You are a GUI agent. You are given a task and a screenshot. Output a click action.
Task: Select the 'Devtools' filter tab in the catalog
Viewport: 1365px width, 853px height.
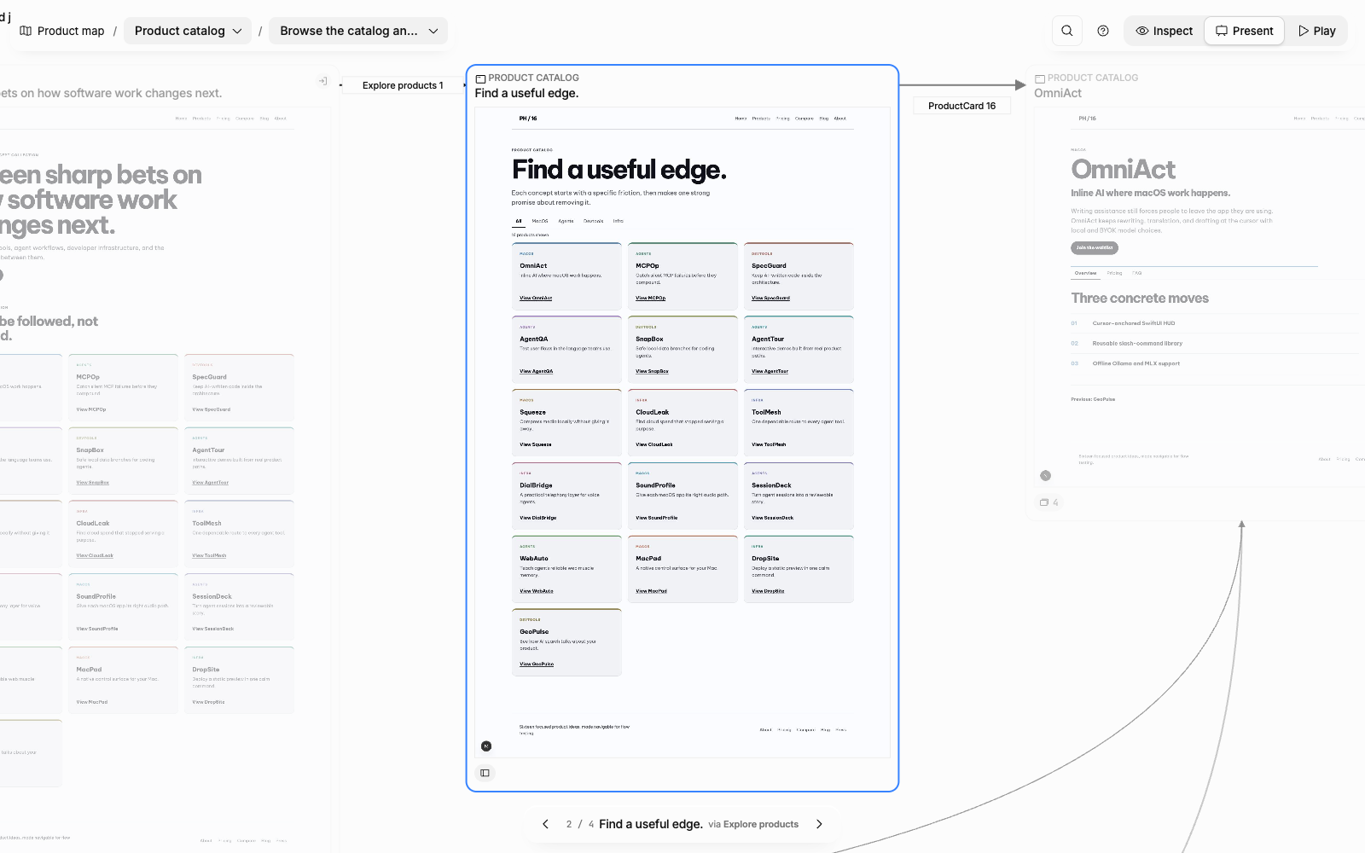(x=594, y=221)
